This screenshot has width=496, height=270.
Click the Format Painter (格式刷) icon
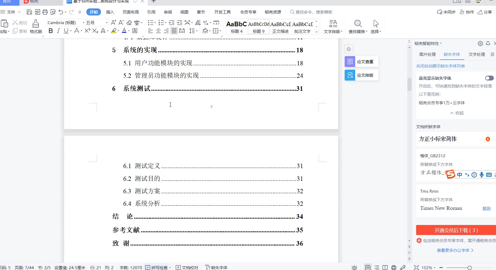[36, 24]
